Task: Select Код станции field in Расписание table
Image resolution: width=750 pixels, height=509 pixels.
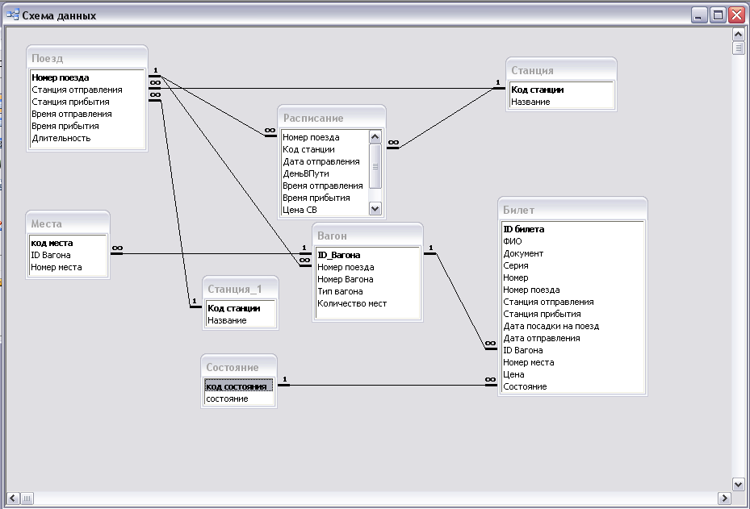Action: (325, 149)
